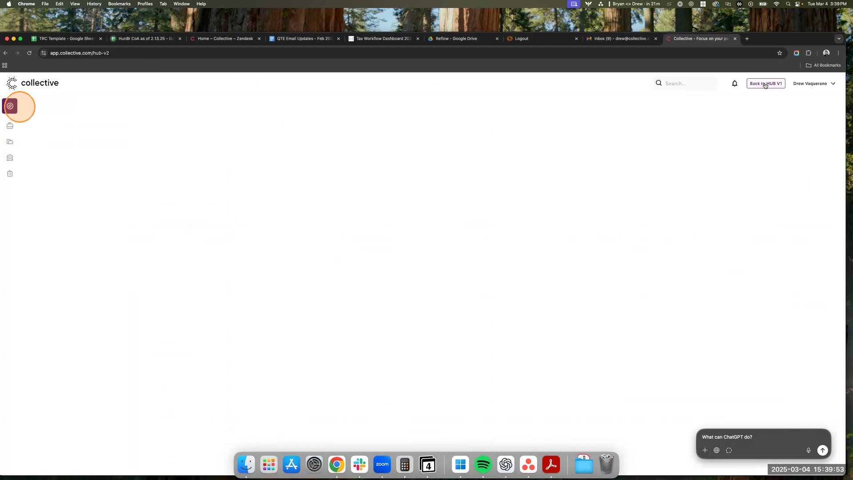This screenshot has height=480, width=853.
Task: Select the bank building sidebar icon
Action: click(x=10, y=158)
